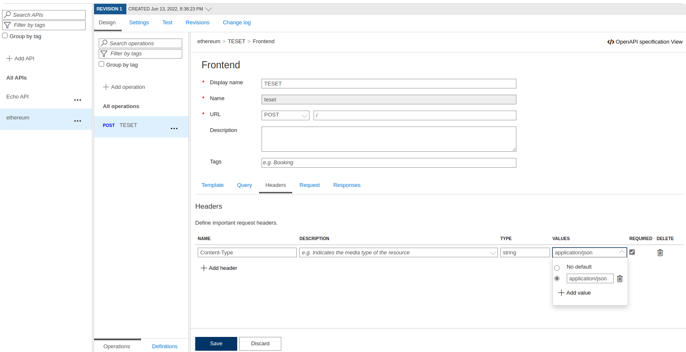Open the Change log tab
Viewport: 686px width, 352px height.
click(237, 23)
